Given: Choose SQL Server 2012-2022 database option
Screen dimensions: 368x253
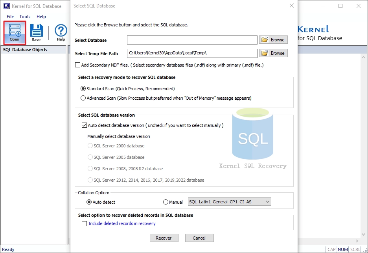Looking at the screenshot, I should 90,180.
